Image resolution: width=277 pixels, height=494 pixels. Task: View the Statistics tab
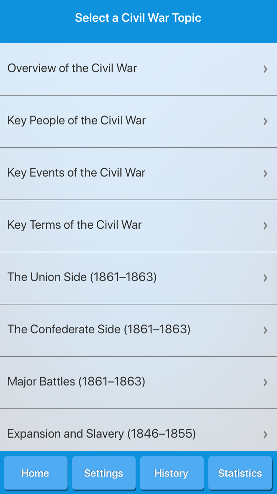pyautogui.click(x=240, y=473)
